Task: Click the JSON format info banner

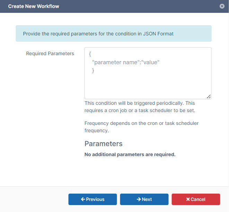Action: (x=113, y=34)
